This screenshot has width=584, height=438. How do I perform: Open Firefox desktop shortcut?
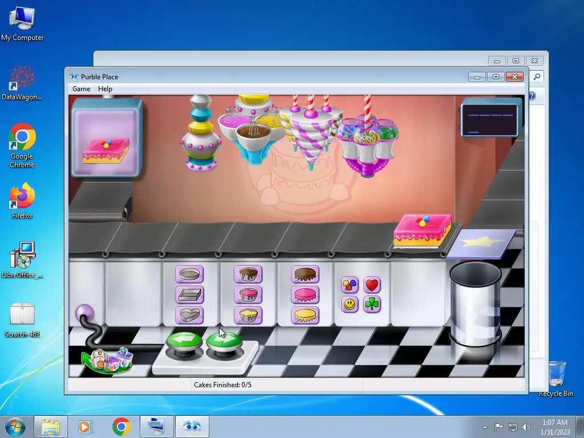(x=22, y=201)
